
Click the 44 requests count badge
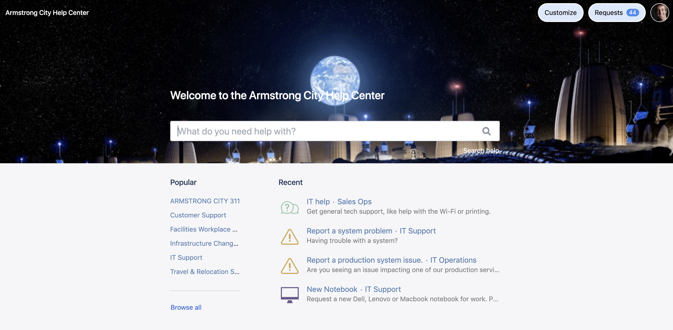point(632,12)
